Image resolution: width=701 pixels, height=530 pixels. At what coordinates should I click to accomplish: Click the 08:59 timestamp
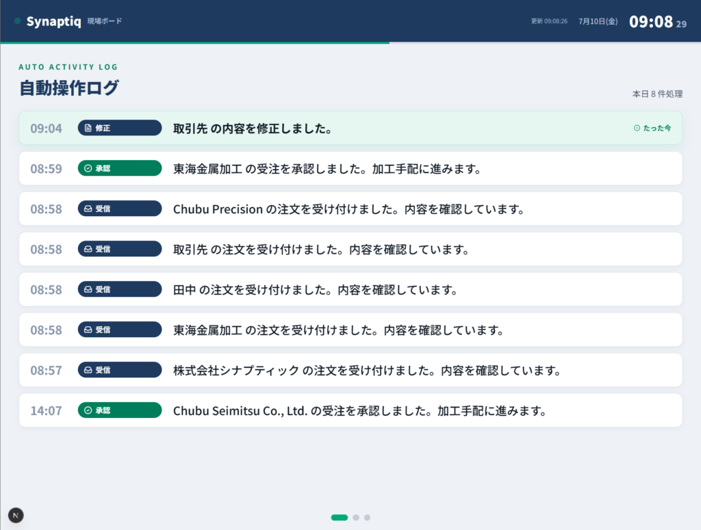(46, 169)
